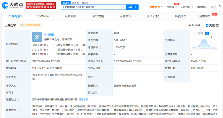The width and height of the screenshot is (223, 118).
Task: Click the 天眼查 logo in the header
Action: click(x=13, y=5)
